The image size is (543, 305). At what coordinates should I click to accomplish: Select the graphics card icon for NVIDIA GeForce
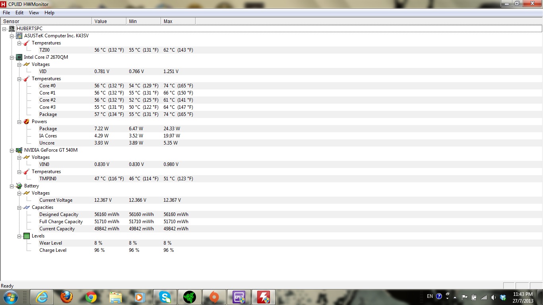19,150
